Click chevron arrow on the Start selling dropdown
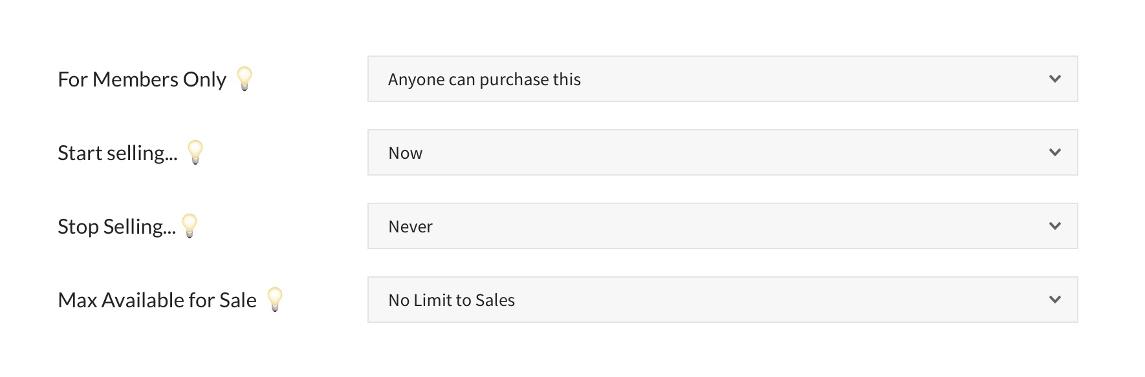This screenshot has height=377, width=1145. click(1055, 152)
